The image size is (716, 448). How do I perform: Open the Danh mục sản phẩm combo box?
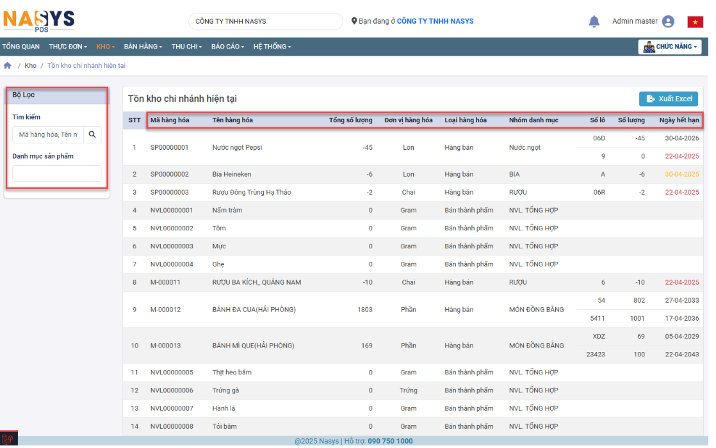tap(56, 173)
